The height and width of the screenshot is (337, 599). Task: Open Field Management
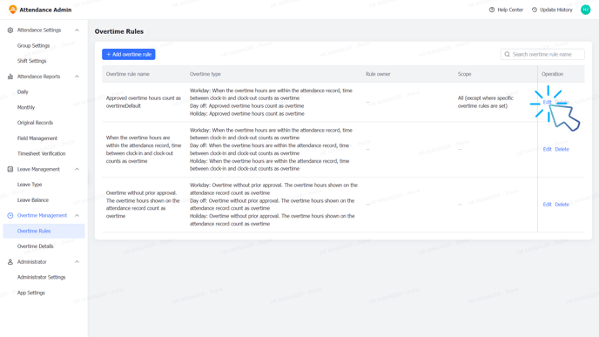(37, 138)
